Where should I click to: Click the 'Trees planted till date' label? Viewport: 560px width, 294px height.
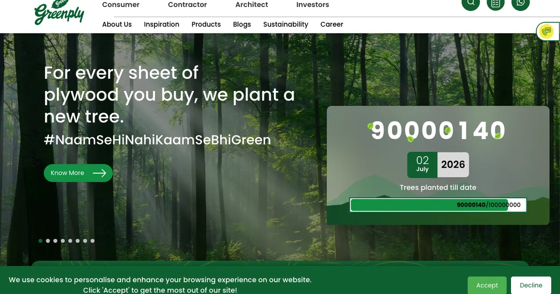tap(438, 188)
